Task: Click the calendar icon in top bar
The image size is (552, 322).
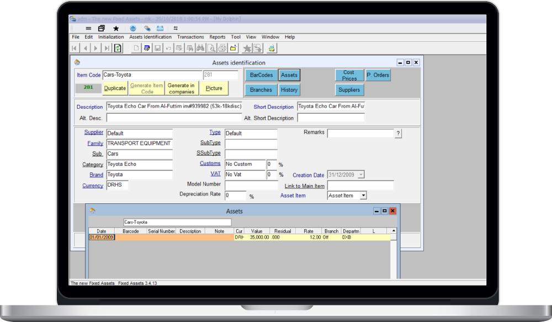Action: coord(160,28)
